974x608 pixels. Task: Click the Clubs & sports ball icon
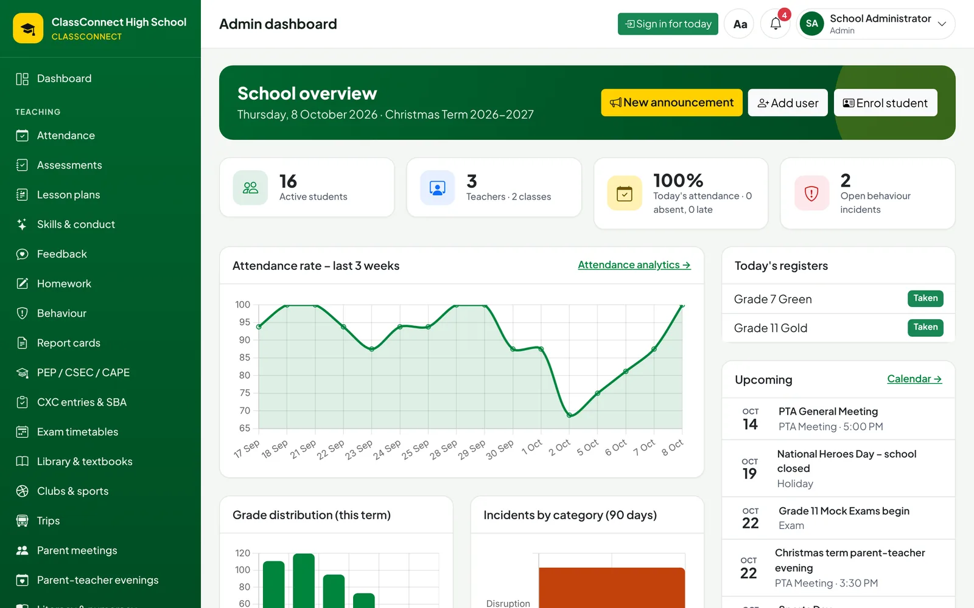pos(23,491)
